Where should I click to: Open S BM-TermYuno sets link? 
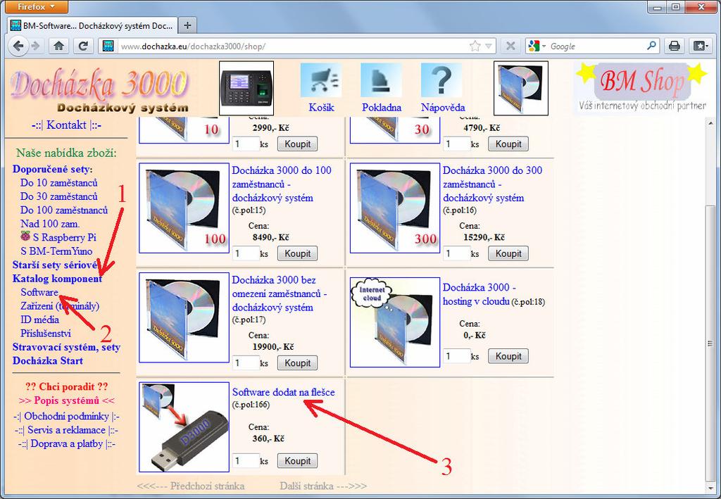pyautogui.click(x=56, y=251)
